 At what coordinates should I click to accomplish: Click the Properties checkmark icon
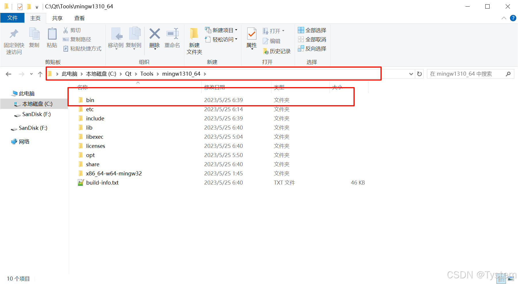(252, 34)
